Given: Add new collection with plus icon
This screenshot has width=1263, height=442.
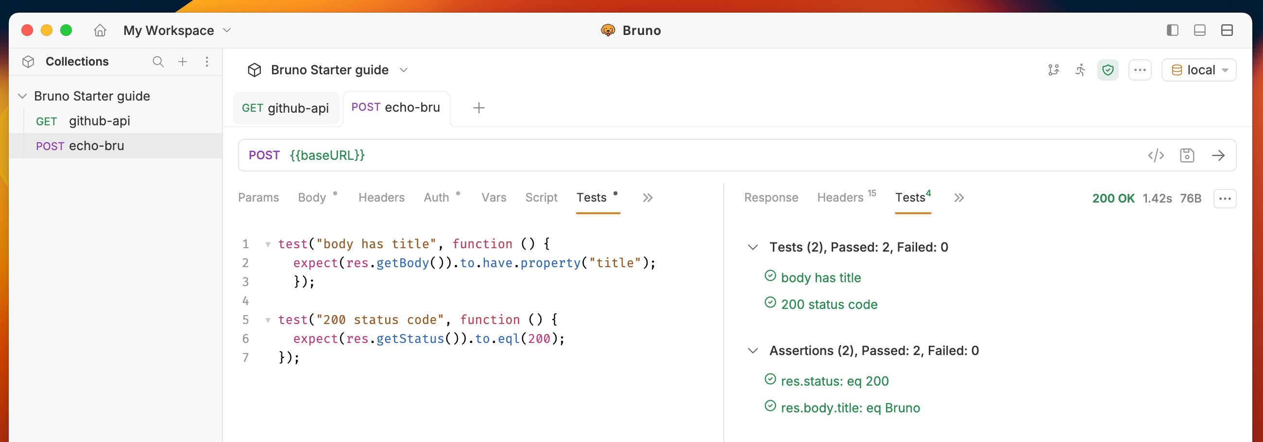Looking at the screenshot, I should pyautogui.click(x=182, y=62).
